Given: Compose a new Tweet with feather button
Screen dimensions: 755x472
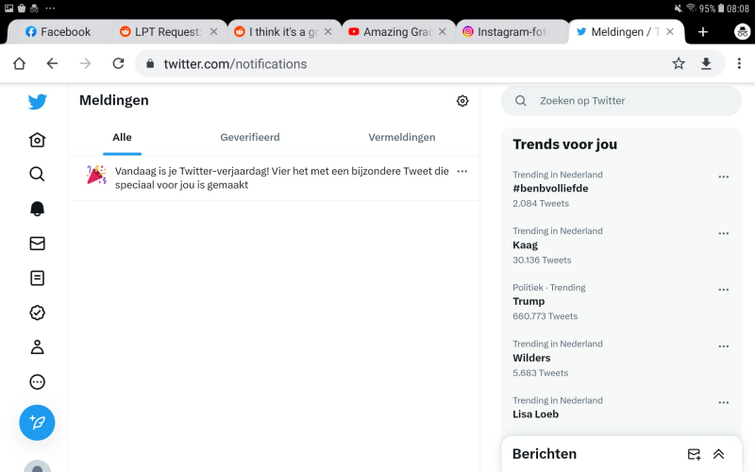Looking at the screenshot, I should pyautogui.click(x=37, y=422).
